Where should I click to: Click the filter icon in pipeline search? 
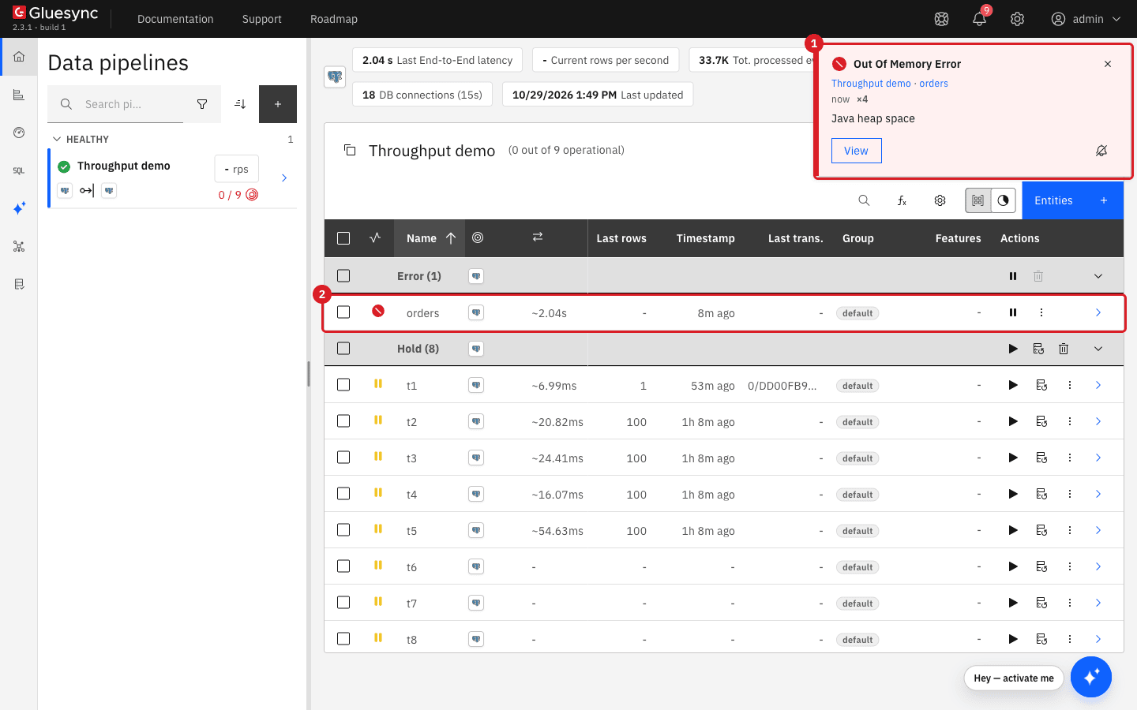click(202, 104)
